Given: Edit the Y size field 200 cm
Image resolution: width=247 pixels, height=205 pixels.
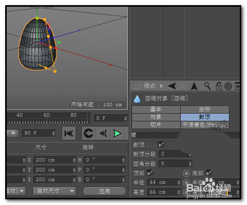Looking at the screenshot, I should click(53, 170).
